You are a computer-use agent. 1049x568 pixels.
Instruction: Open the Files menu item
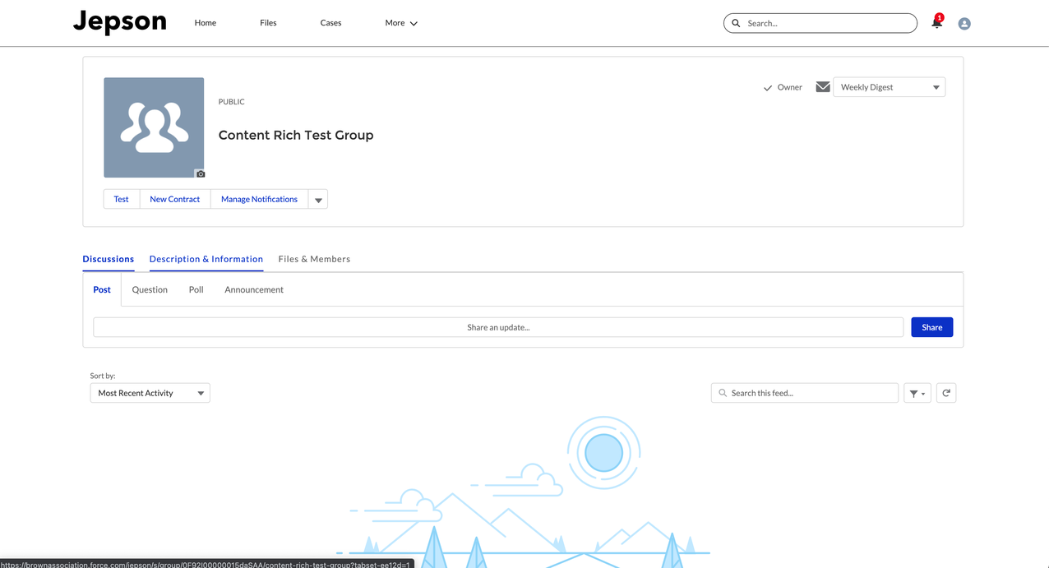pyautogui.click(x=268, y=23)
